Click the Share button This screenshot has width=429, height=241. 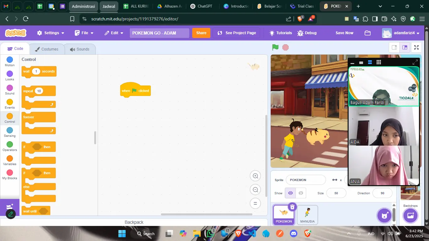click(201, 33)
